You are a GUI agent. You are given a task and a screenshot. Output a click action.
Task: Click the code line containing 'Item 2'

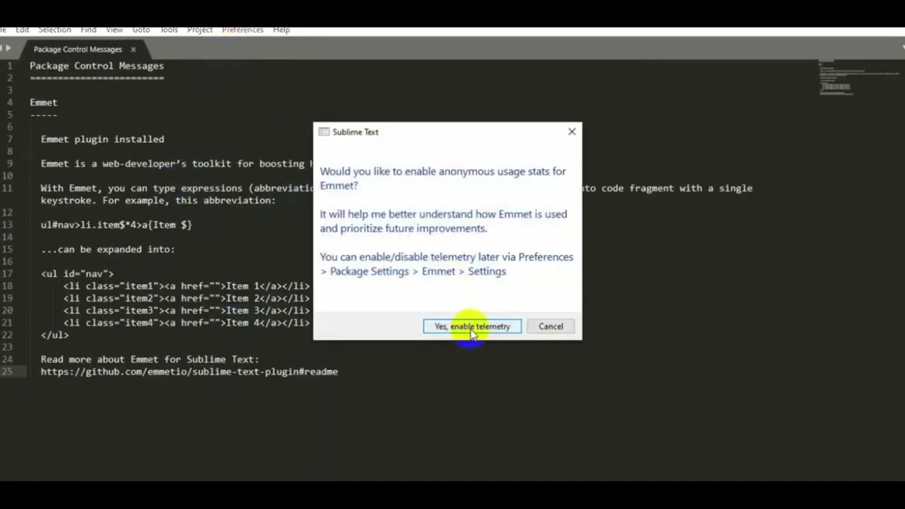point(187,298)
